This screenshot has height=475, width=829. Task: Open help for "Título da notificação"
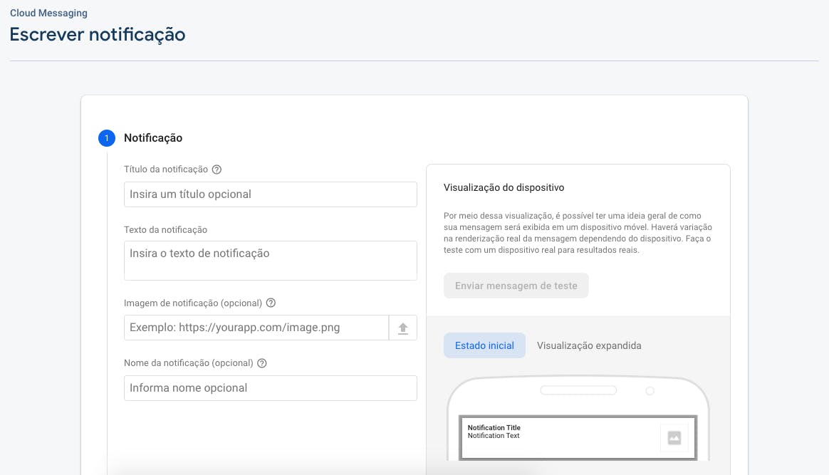217,169
